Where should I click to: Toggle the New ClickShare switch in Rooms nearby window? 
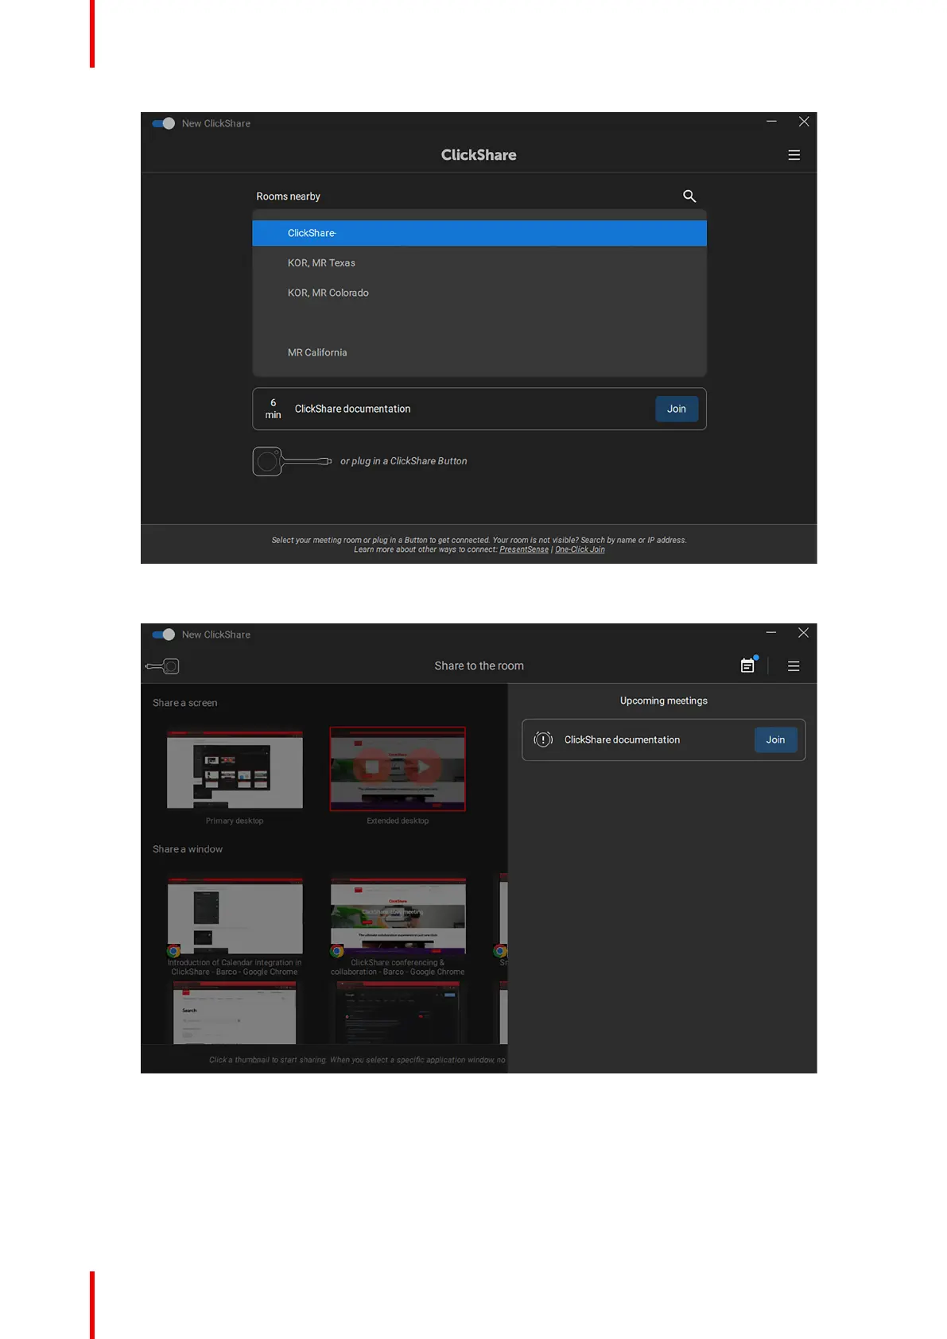coord(163,123)
